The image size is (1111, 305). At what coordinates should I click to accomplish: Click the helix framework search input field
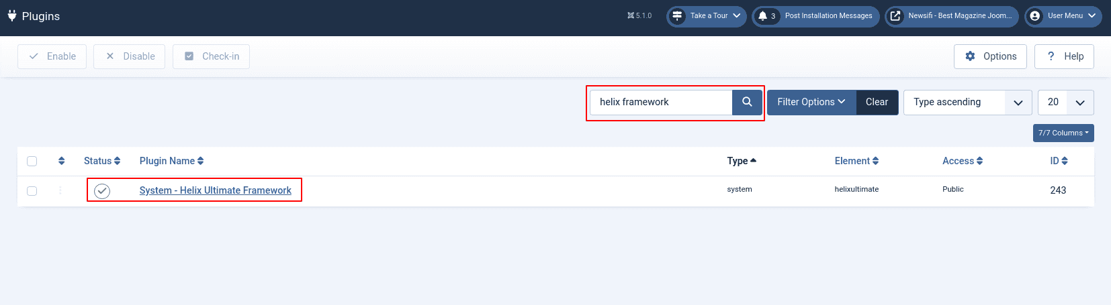(661, 102)
